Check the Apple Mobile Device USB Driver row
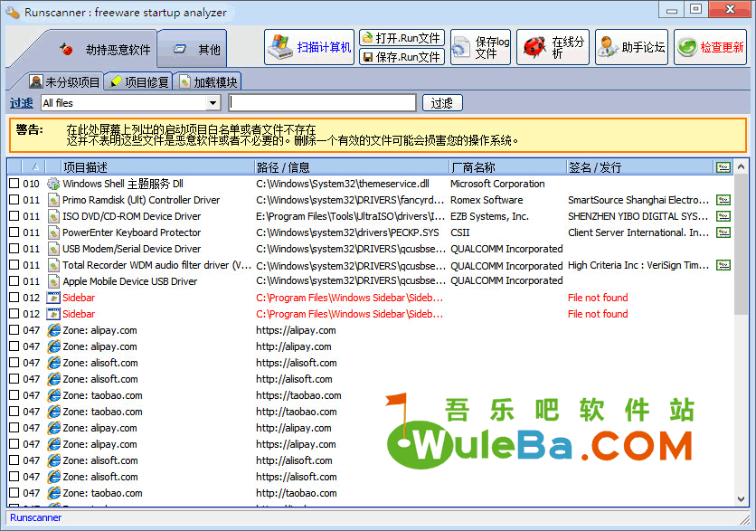This screenshot has height=531, width=756. tap(14, 280)
